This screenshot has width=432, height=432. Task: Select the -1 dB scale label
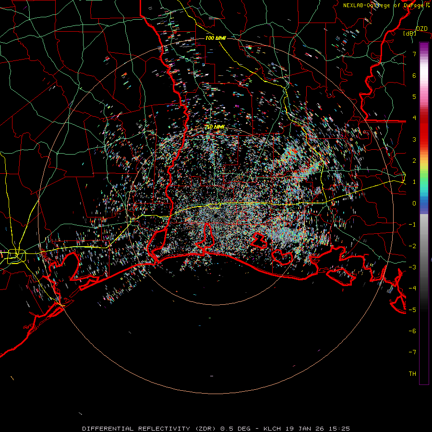[x=412, y=225]
